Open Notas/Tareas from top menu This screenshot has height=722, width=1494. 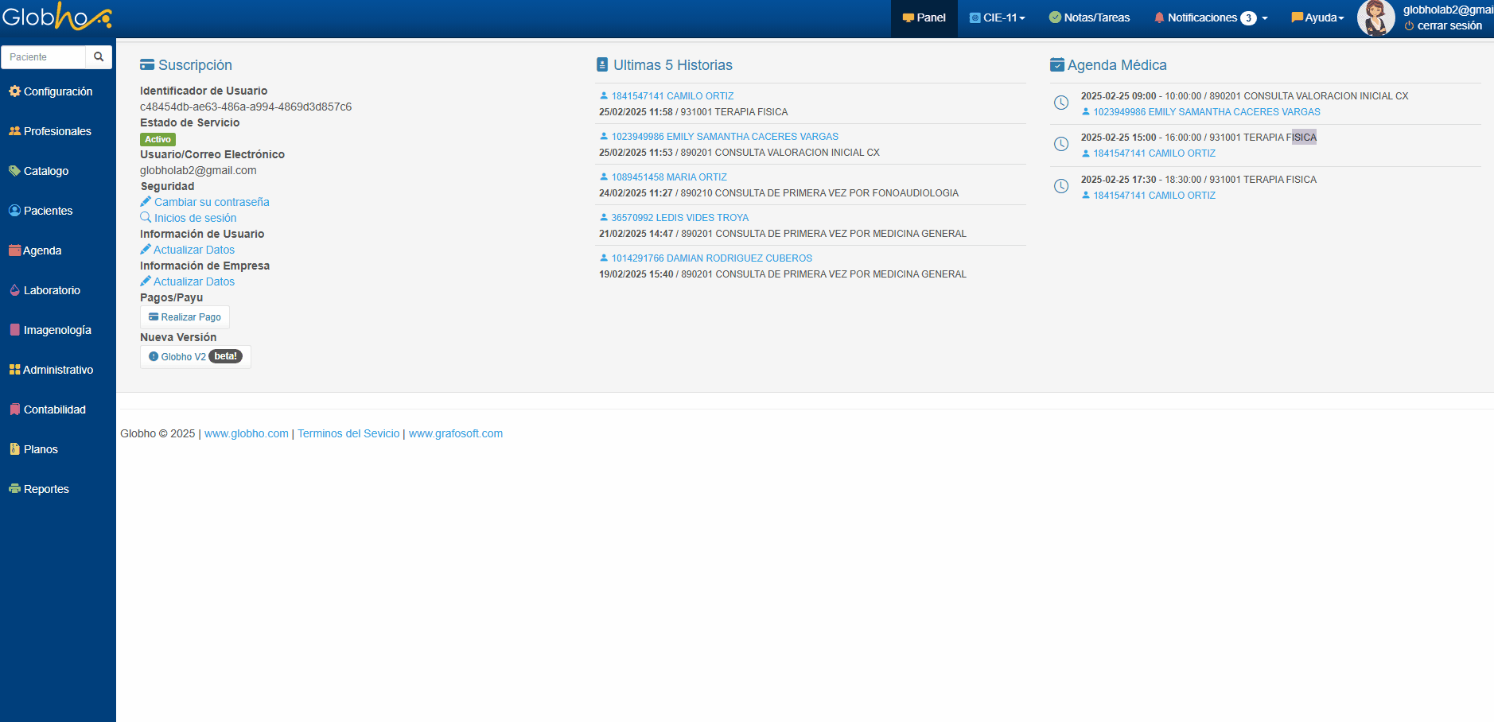click(x=1089, y=17)
